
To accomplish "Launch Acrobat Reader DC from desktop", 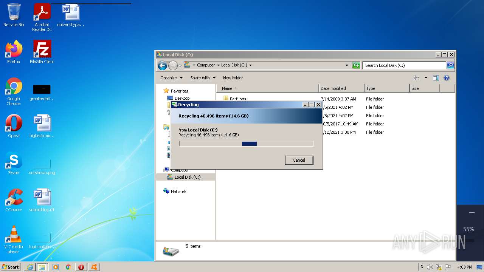I will click(42, 17).
